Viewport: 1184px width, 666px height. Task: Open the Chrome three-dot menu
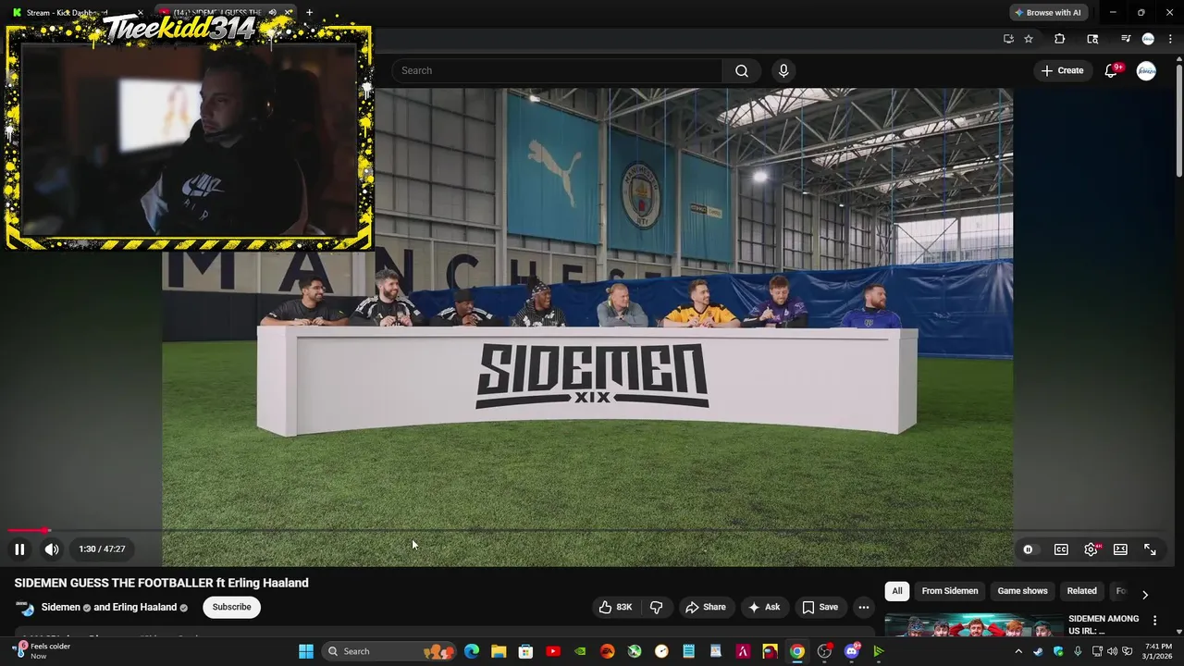click(1170, 39)
